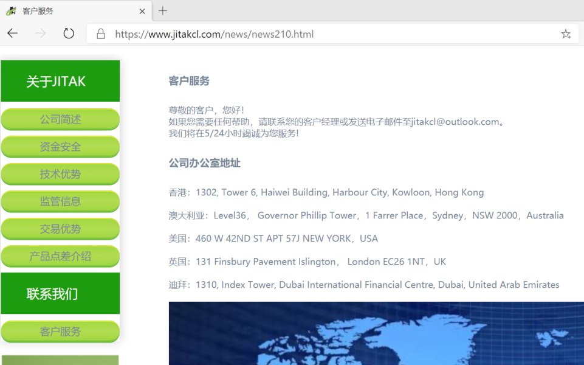Open the 公司简述 sidebar item

[60, 119]
